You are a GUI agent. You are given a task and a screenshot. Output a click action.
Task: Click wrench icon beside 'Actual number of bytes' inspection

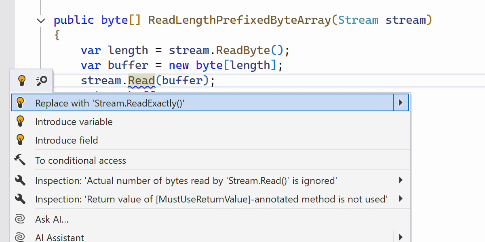coord(20,180)
